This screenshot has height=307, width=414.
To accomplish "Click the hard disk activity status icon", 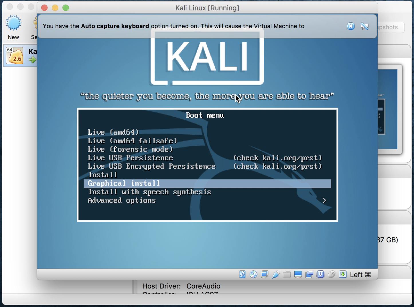I will (x=242, y=274).
